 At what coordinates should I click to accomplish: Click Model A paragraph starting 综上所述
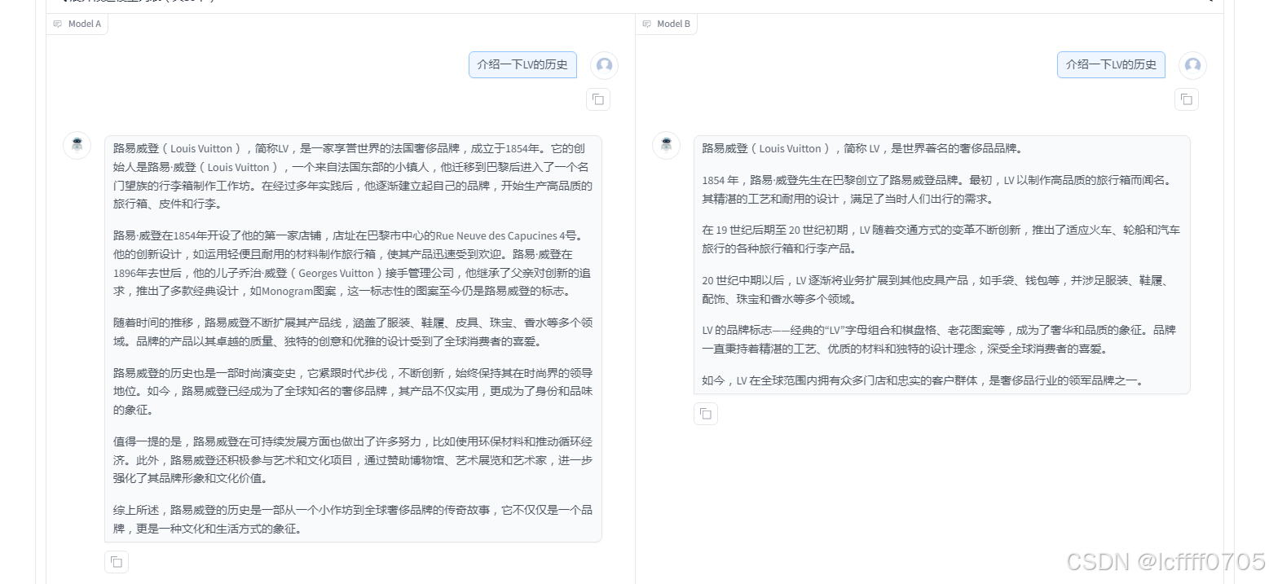353,519
